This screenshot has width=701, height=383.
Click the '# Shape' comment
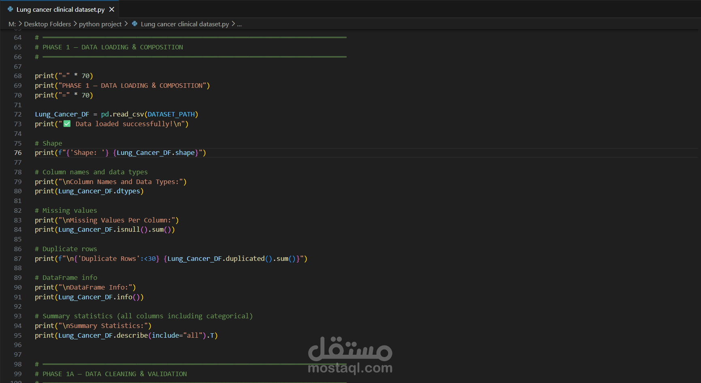pyautogui.click(x=49, y=144)
